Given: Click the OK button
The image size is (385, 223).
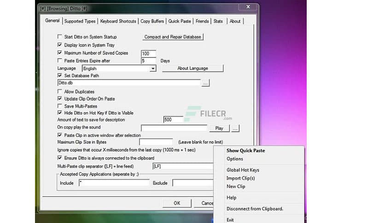Looking at the screenshot, I should tap(177, 203).
